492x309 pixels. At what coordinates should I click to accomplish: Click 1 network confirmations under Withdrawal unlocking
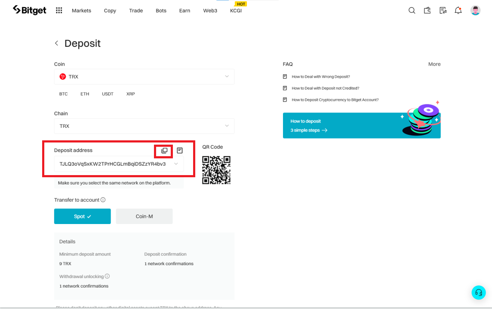[84, 286]
